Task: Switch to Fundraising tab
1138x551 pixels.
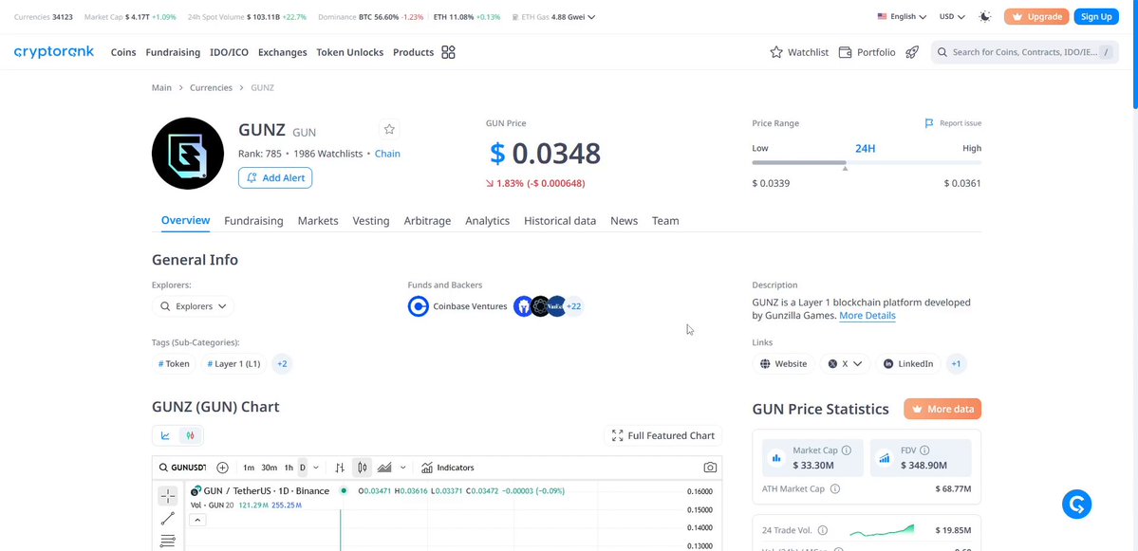Action: tap(253, 220)
